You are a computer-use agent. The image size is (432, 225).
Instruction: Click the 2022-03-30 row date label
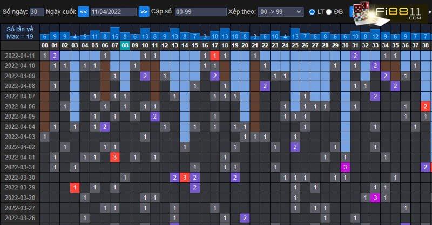click(x=20, y=178)
